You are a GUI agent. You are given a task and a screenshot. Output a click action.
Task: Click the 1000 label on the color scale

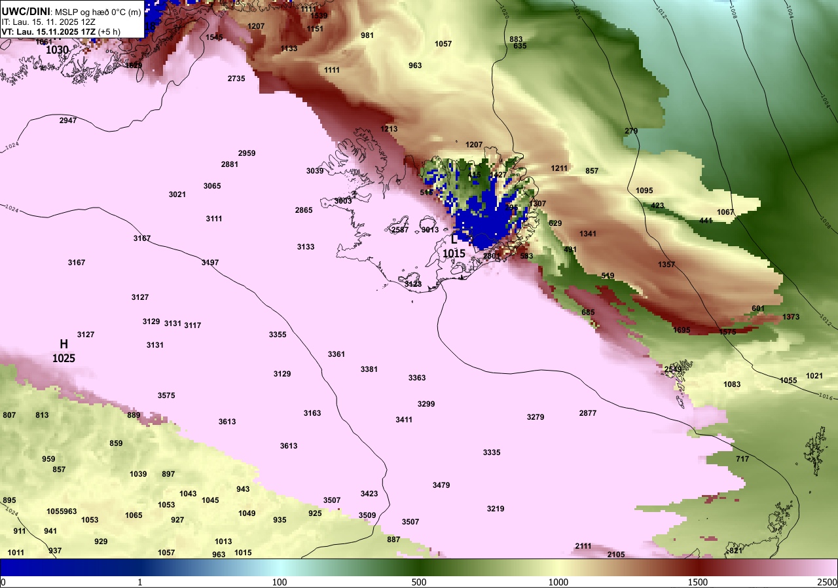coord(558,582)
